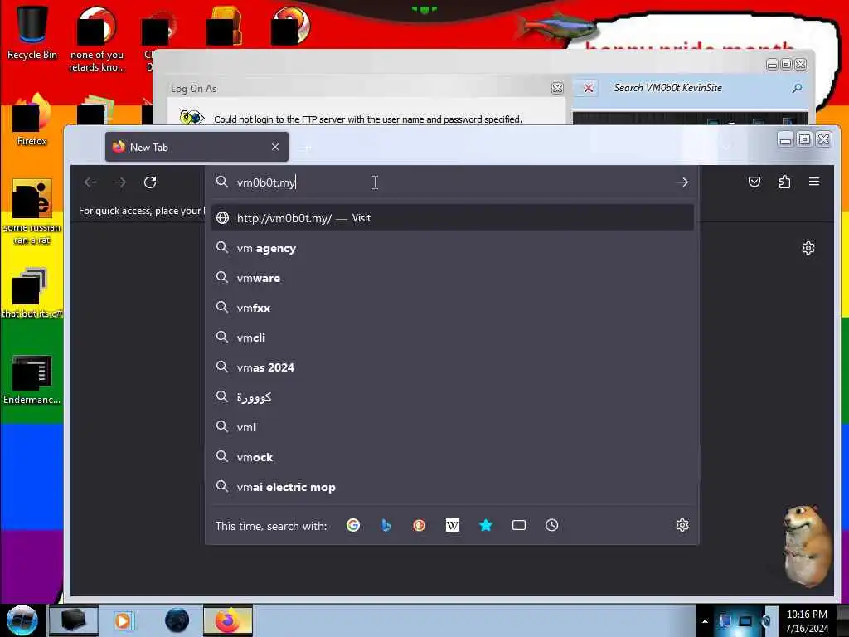The image size is (849, 637).
Task: Open media player taskbar icon
Action: point(123,620)
